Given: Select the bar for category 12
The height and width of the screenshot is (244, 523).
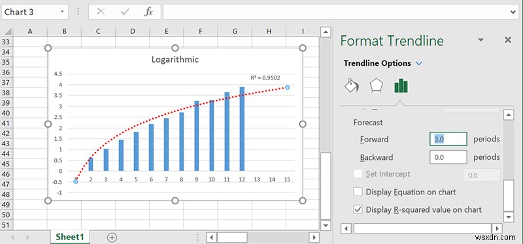Looking at the screenshot, I should click(242, 129).
